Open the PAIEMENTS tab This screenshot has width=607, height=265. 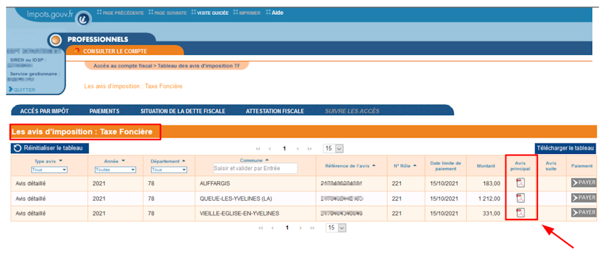point(104,111)
